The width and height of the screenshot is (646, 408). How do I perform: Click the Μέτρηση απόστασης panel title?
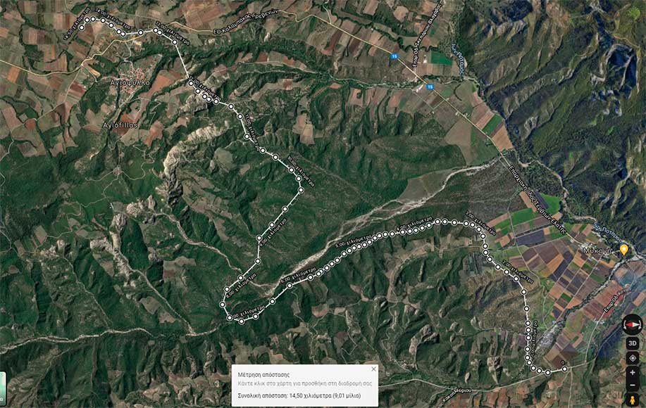click(x=263, y=375)
